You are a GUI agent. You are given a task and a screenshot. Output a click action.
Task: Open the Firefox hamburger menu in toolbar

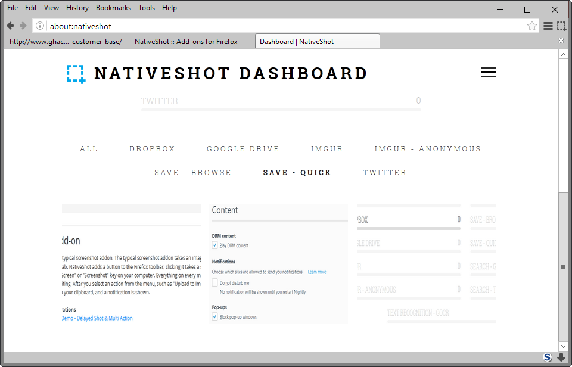point(548,26)
